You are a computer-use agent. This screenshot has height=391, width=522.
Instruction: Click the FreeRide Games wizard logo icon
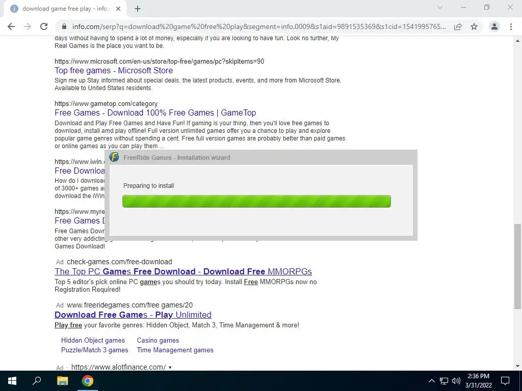(x=114, y=157)
